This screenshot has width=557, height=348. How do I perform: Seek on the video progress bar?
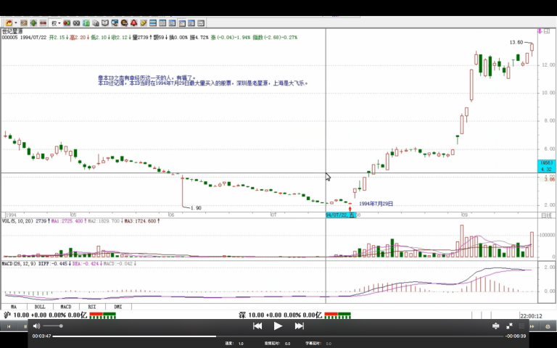coord(278,336)
